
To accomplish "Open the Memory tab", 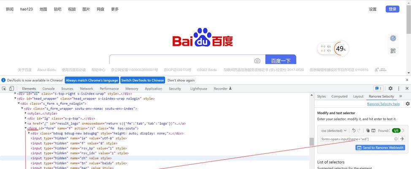I will point(132,89).
